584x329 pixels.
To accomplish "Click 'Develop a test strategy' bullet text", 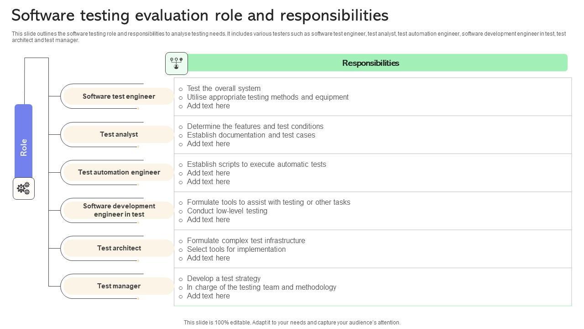I will click(x=224, y=279).
